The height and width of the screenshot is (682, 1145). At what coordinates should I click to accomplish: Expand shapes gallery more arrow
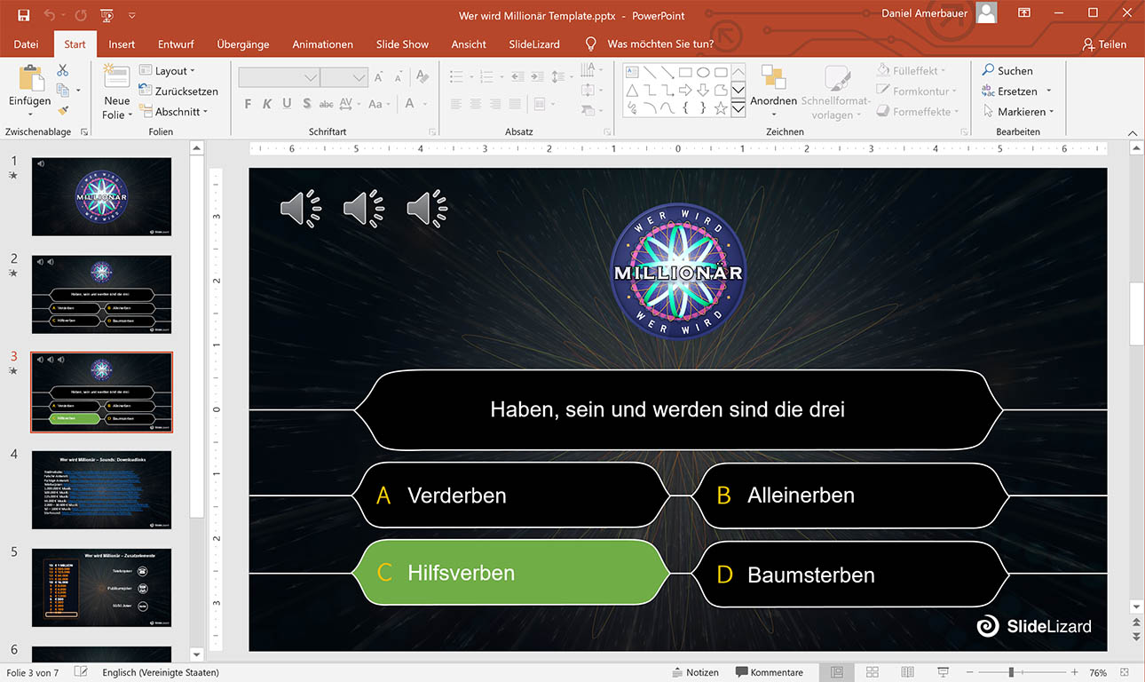[x=738, y=108]
